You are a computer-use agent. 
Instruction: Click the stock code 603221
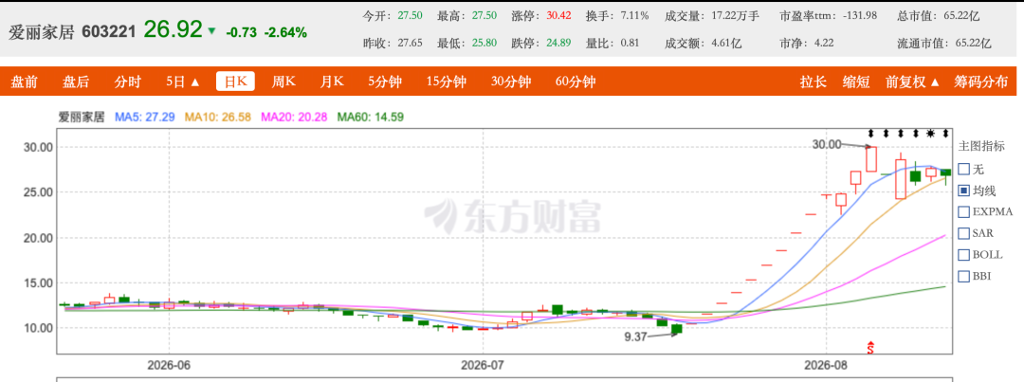(x=108, y=31)
